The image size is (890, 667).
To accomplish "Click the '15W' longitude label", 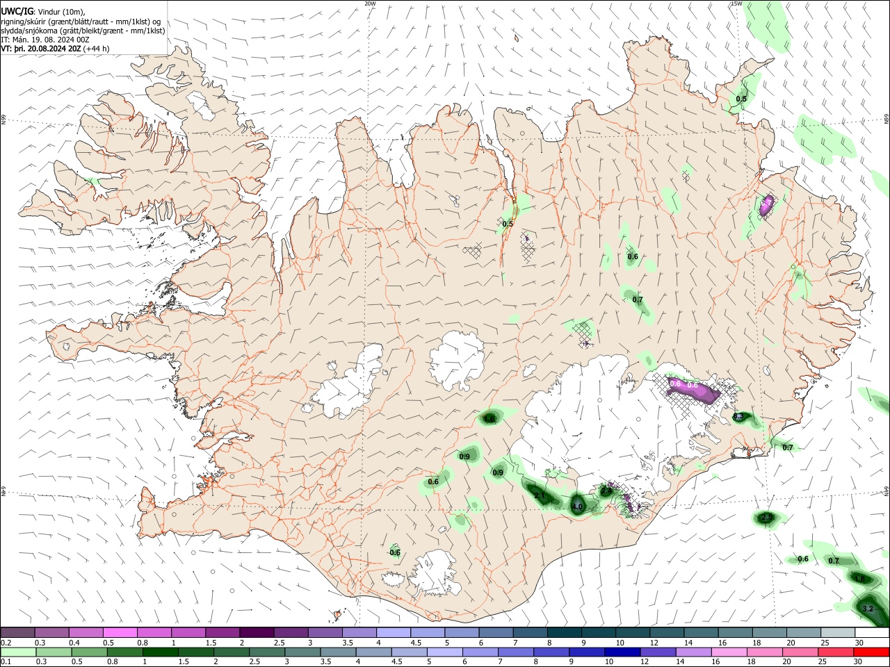I will [736, 3].
